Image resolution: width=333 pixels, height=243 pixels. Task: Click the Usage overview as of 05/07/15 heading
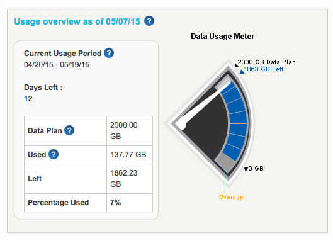pyautogui.click(x=77, y=21)
